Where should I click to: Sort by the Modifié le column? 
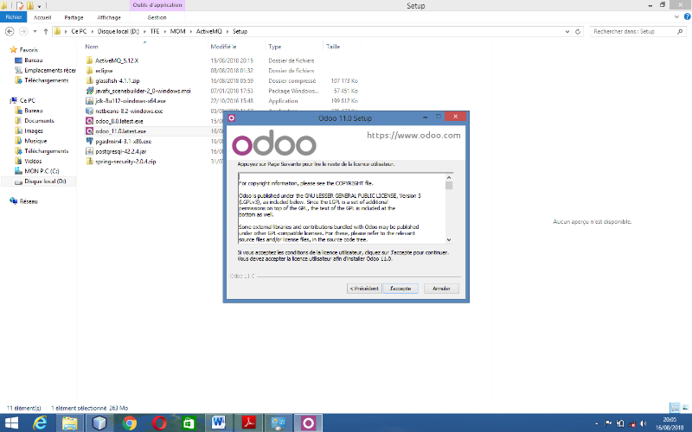223,47
